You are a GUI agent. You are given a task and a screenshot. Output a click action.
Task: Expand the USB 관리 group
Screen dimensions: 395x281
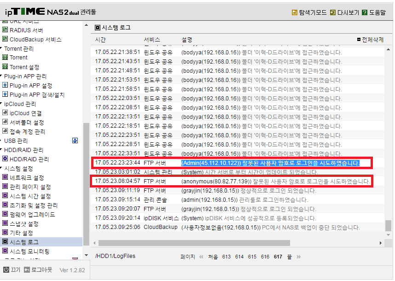[x=1, y=140]
